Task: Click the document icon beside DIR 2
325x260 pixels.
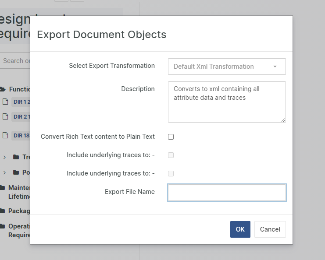Action: pos(5,116)
